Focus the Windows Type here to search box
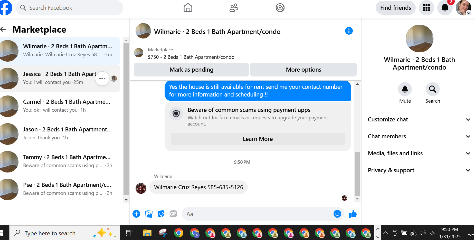 [x=65, y=233]
